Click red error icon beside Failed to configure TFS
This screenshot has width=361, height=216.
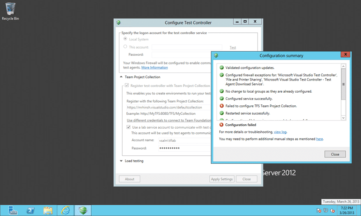[x=222, y=106]
